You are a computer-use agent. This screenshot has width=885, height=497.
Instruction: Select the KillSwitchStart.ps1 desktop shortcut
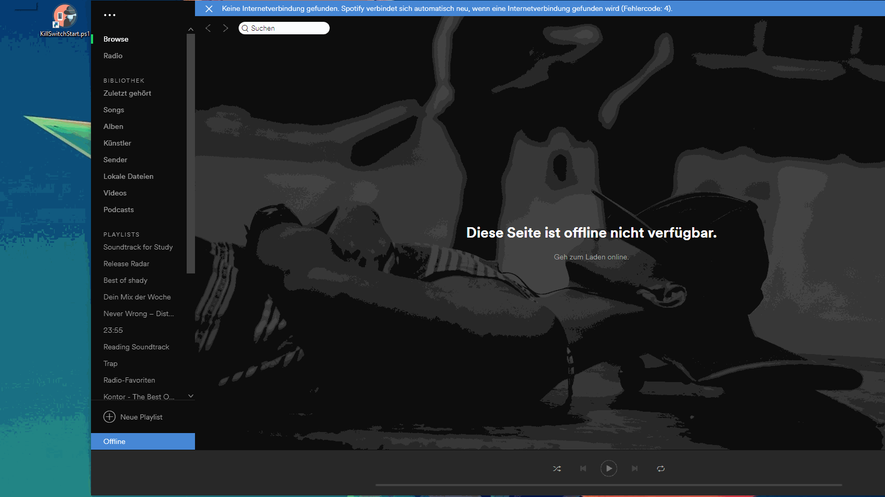(x=65, y=21)
